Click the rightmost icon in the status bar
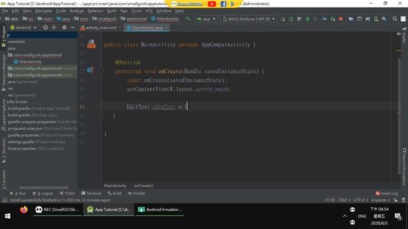This screenshot has width=408, height=229. 404,200
